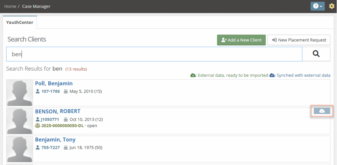Screen dimensions: 337x165
Task: Go to Home in the breadcrumb
Action: pos(10,6)
